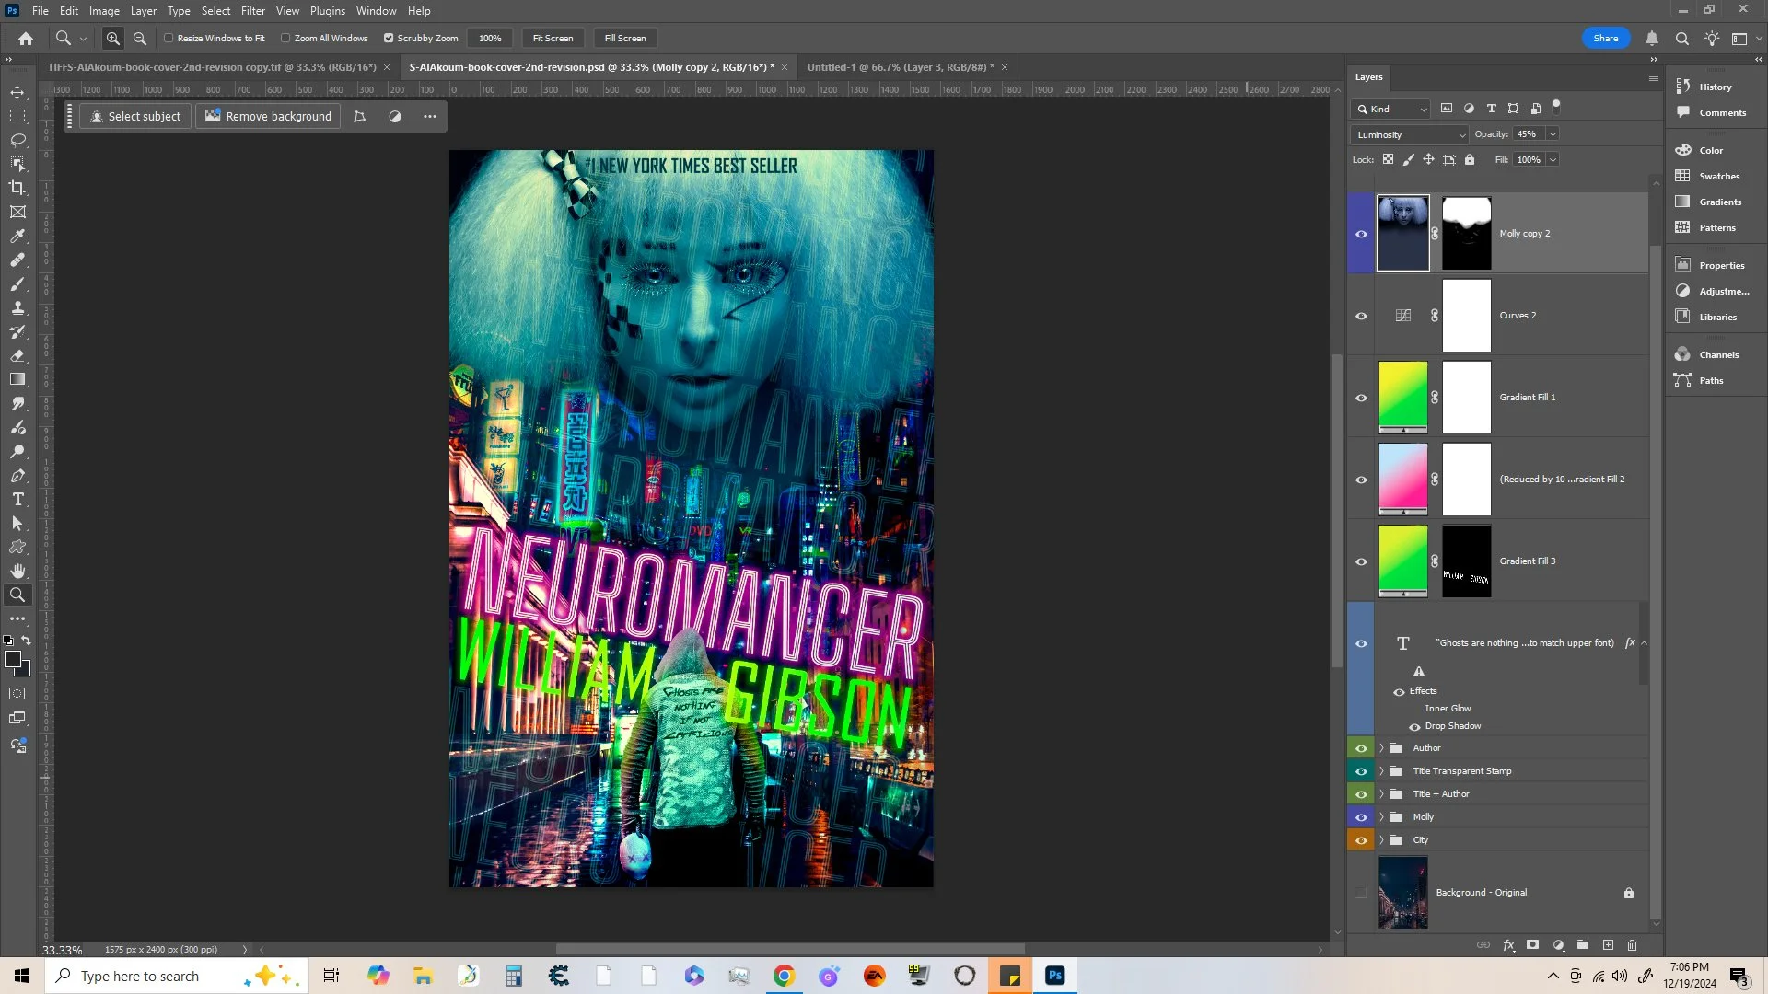This screenshot has height=994, width=1768.
Task: Activate the Type tool
Action: (x=17, y=500)
